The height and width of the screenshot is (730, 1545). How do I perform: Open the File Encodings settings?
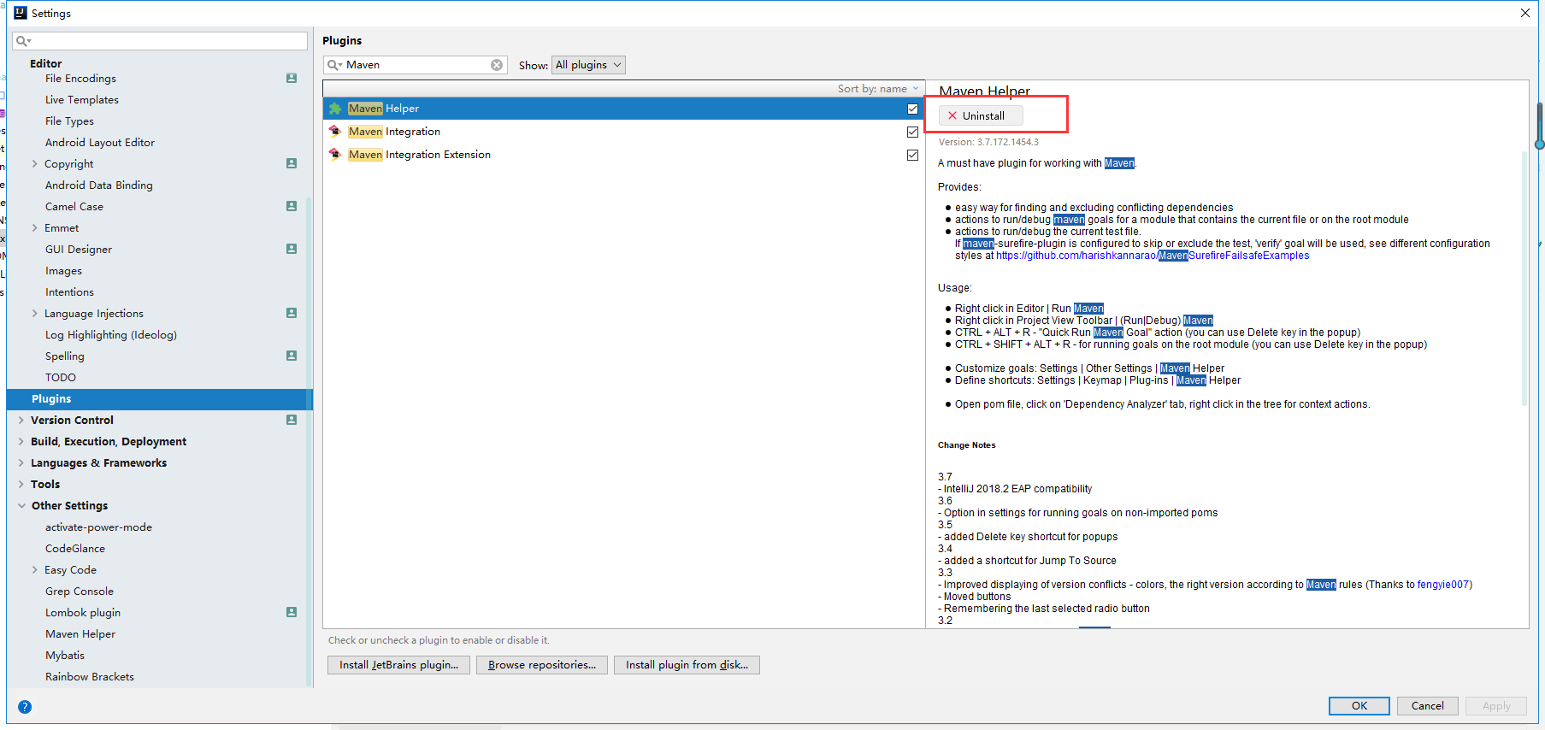[80, 78]
